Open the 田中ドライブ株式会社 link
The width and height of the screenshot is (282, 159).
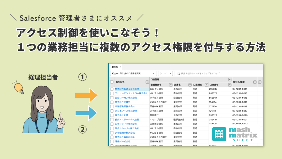pos(126,124)
